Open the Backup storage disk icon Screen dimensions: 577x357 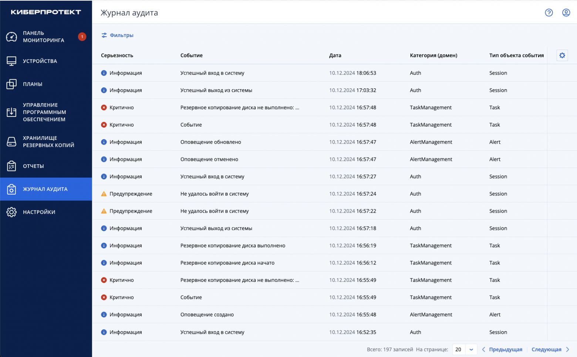[x=11, y=142]
